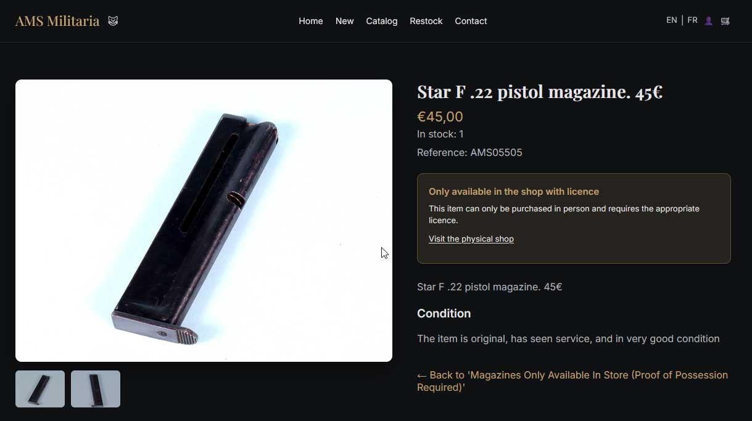Viewport: 752px width, 421px height.
Task: Open the user account icon
Action: pyautogui.click(x=708, y=21)
